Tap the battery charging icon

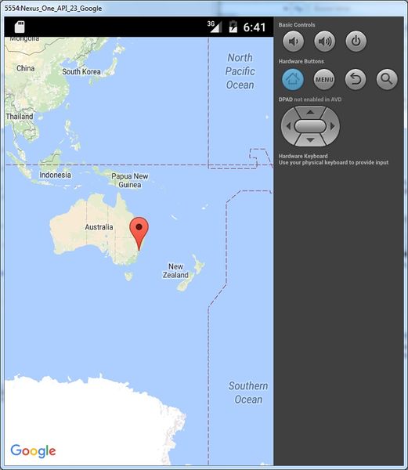233,27
